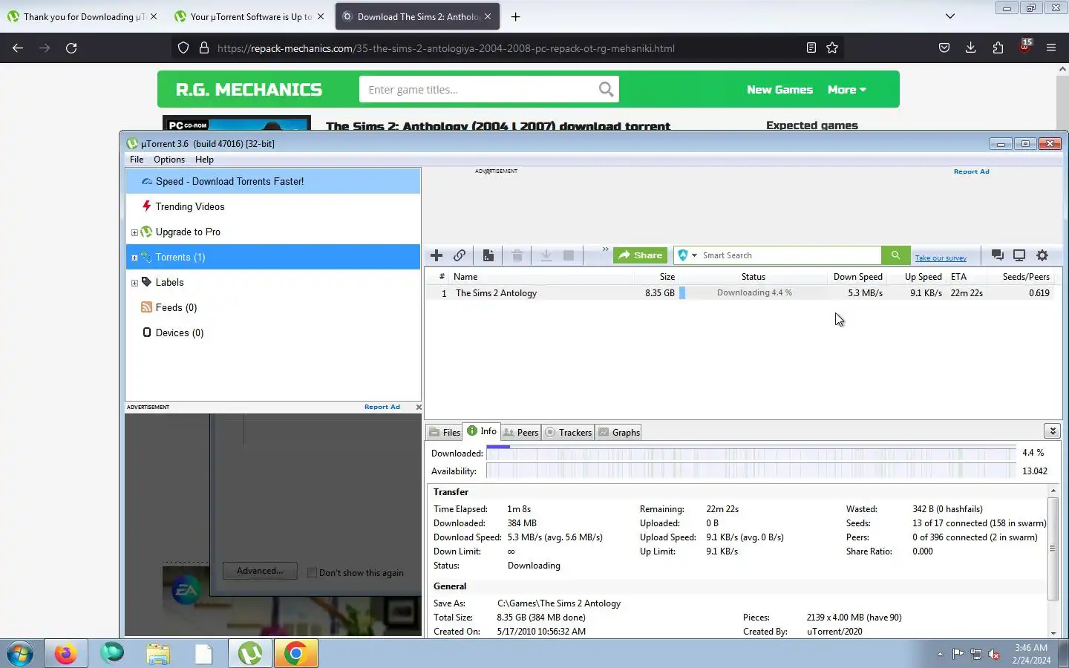Click the Advanced... button in ad panel
Viewport: 1069px width, 668px height.
260,571
